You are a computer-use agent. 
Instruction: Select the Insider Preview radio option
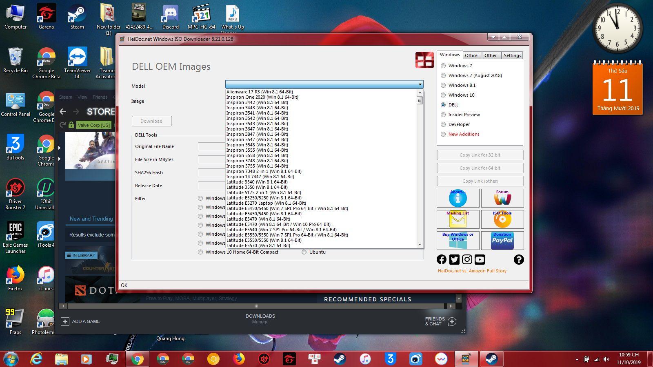pos(443,115)
